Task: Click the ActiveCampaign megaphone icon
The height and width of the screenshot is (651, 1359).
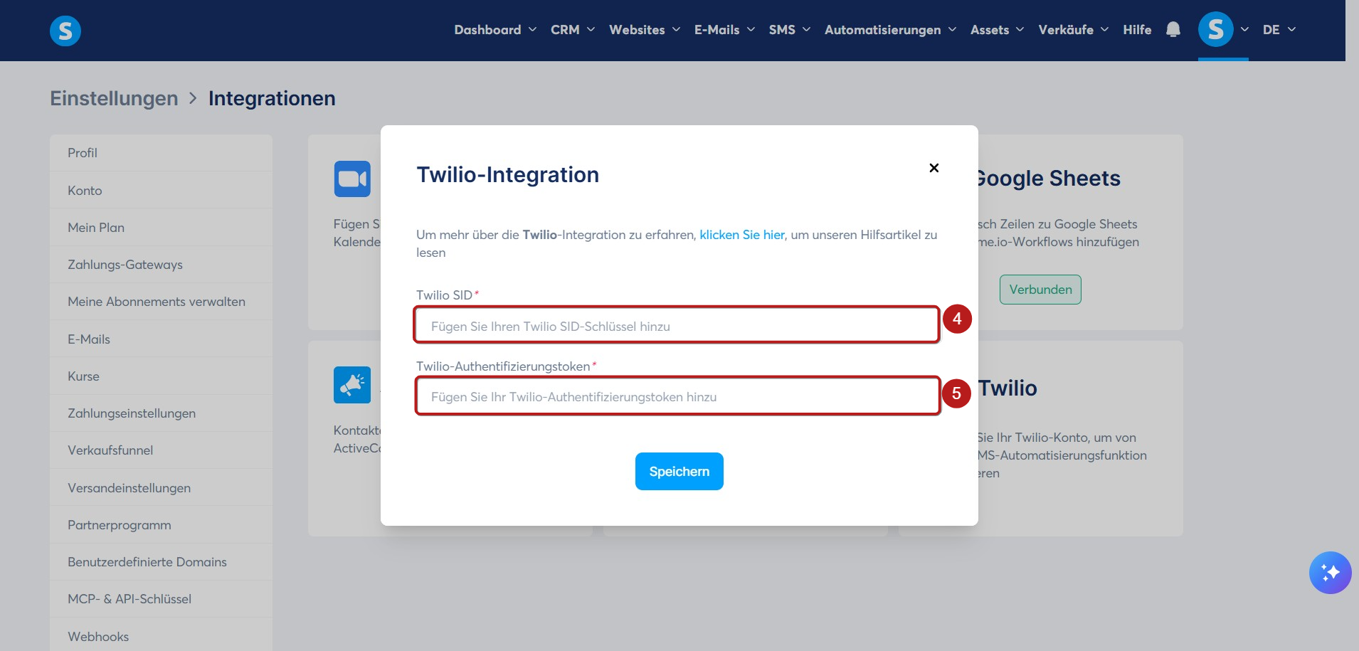Action: (x=352, y=385)
